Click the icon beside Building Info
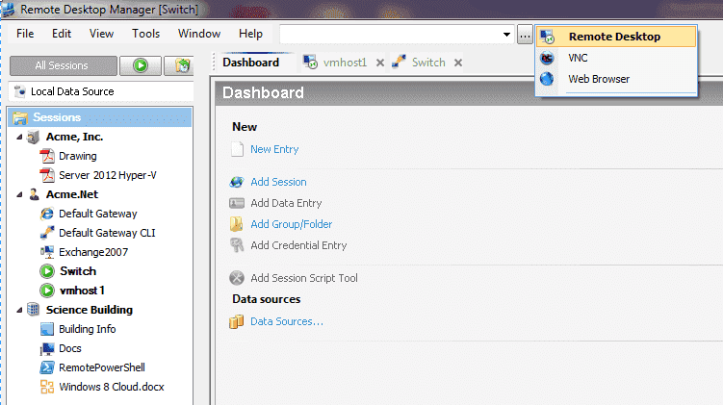The height and width of the screenshot is (405, 723). pyautogui.click(x=47, y=329)
